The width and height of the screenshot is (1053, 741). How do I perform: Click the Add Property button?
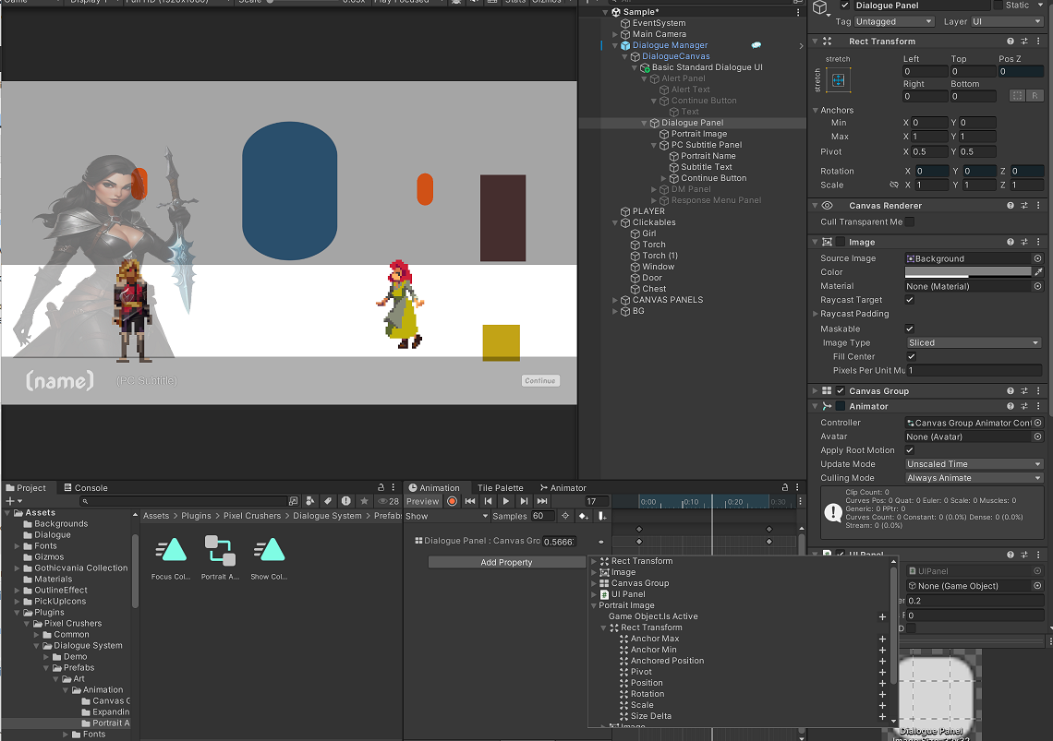506,563
